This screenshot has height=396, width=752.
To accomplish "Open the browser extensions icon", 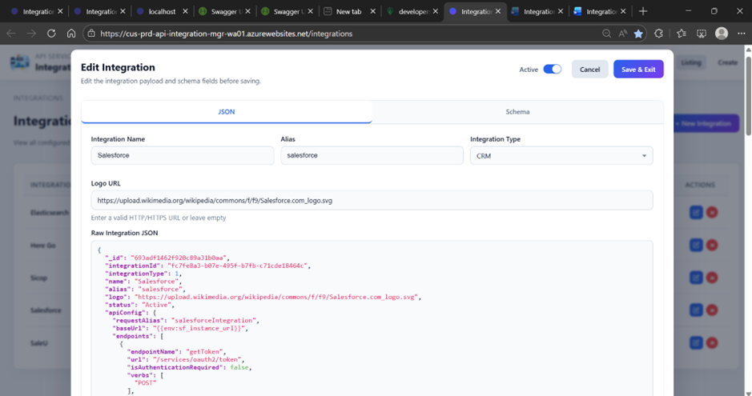I will 658,34.
